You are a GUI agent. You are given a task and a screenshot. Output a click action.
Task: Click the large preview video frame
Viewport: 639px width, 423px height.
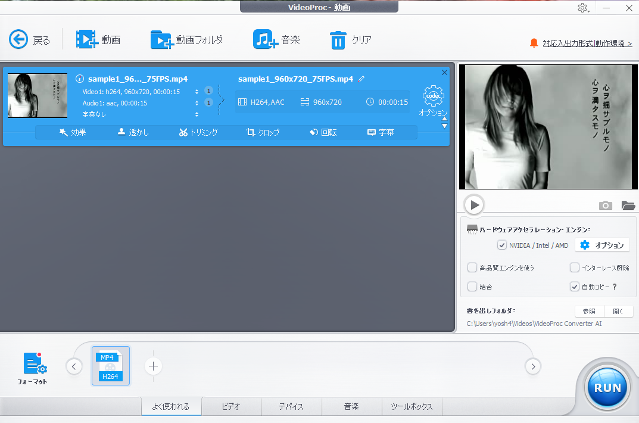pos(548,127)
